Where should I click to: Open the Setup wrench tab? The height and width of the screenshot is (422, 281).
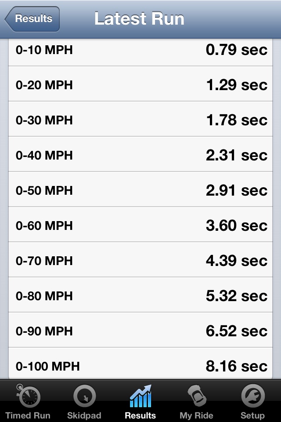pyautogui.click(x=252, y=401)
